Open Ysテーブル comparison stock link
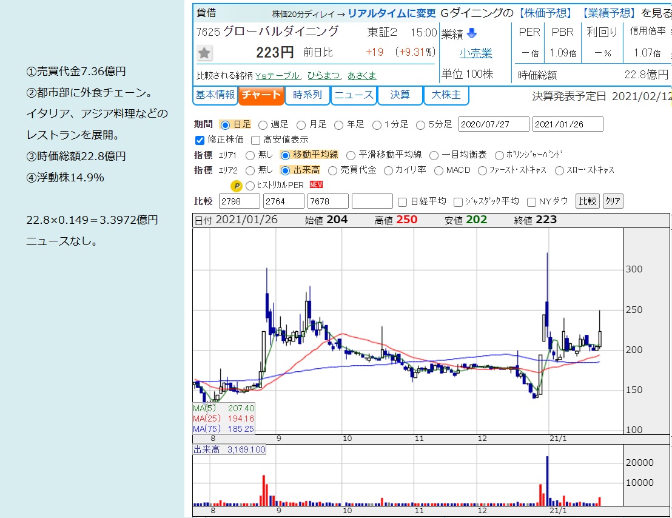Viewport: 672px width, 518px height. pos(277,76)
